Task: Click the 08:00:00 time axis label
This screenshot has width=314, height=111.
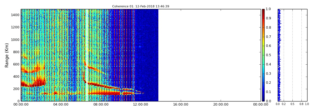Action: pos(101,105)
